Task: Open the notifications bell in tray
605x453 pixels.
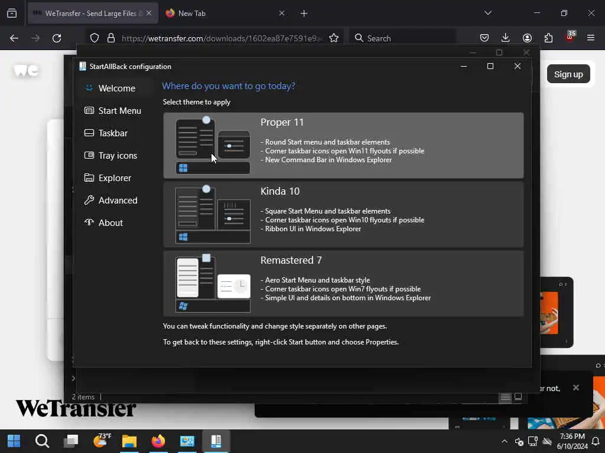Action: (596, 441)
